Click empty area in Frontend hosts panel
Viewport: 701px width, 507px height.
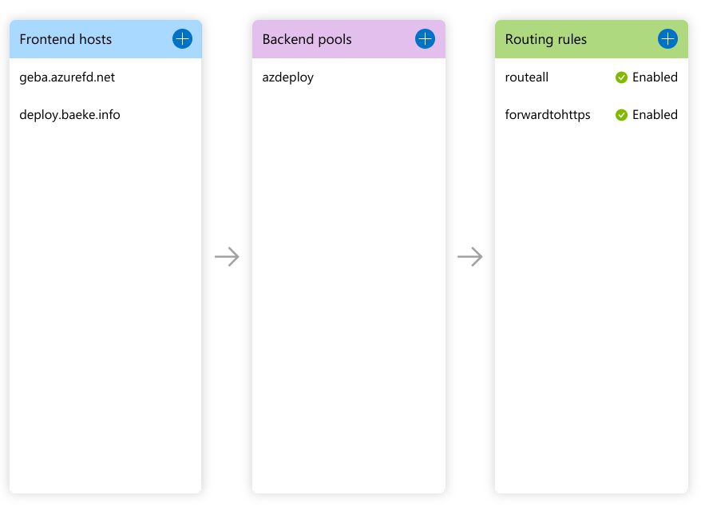105,319
